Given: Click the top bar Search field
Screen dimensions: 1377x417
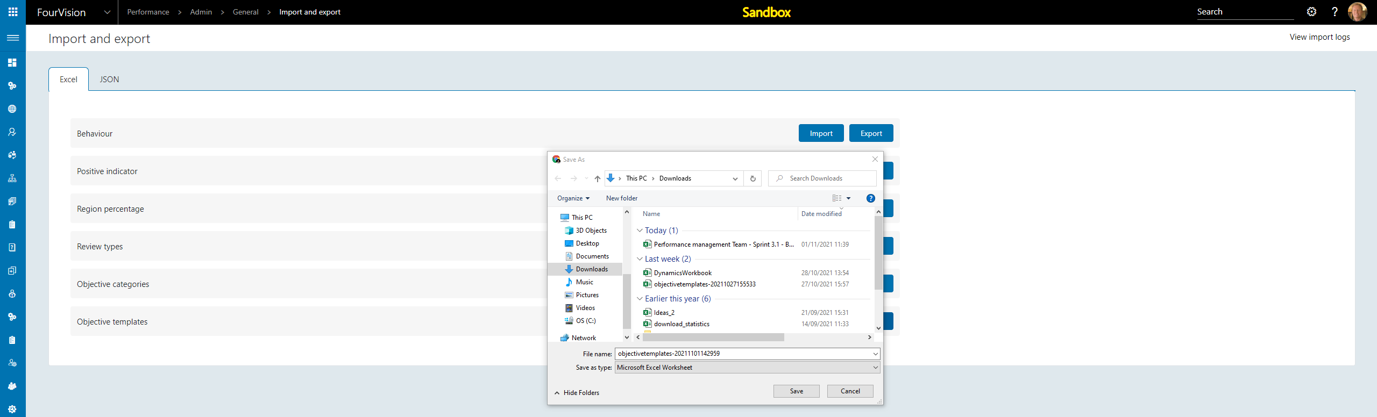Looking at the screenshot, I should [x=1245, y=12].
